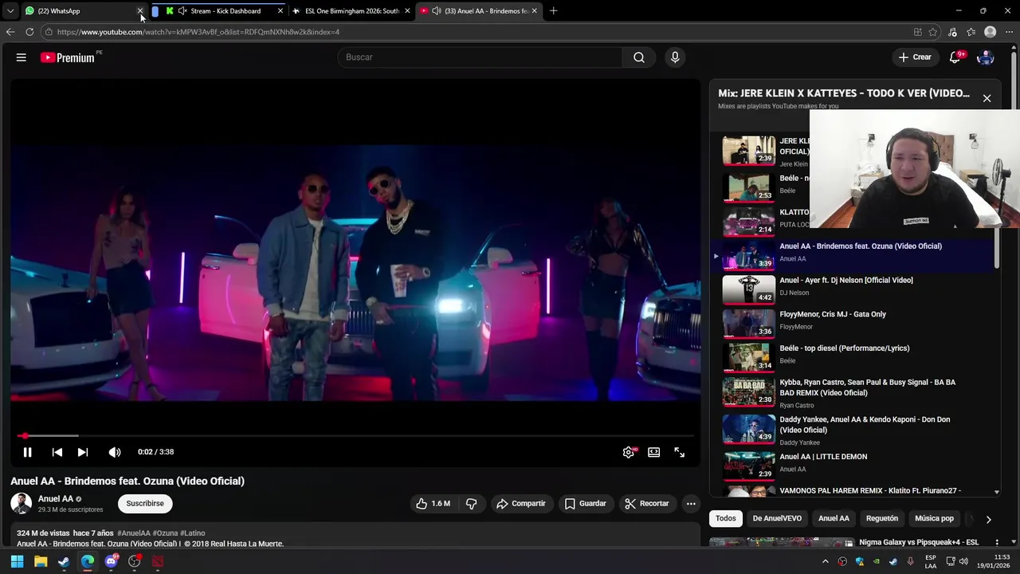Image resolution: width=1020 pixels, height=574 pixels.
Task: Open more actions menu beside Recortar
Action: point(691,504)
